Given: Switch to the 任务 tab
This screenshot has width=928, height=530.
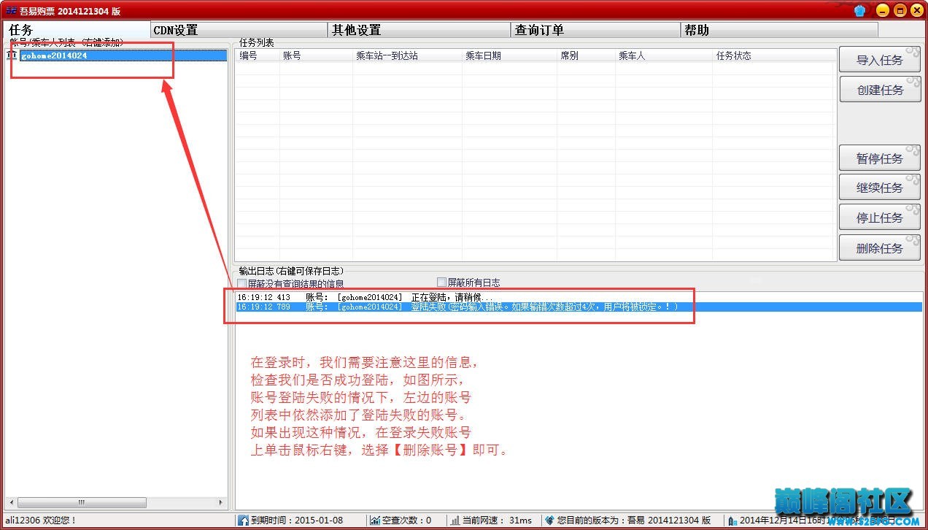Looking at the screenshot, I should pos(77,30).
